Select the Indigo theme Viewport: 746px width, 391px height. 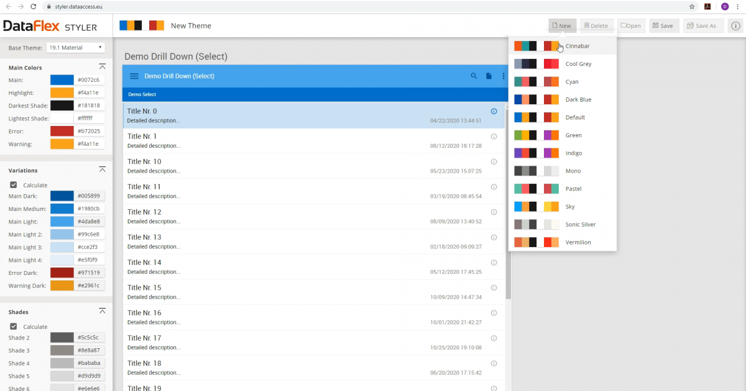tap(563, 153)
